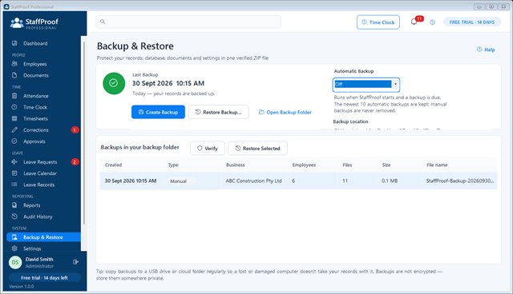
Task: Click the Approvals checkmark icon
Action: pos(14,141)
